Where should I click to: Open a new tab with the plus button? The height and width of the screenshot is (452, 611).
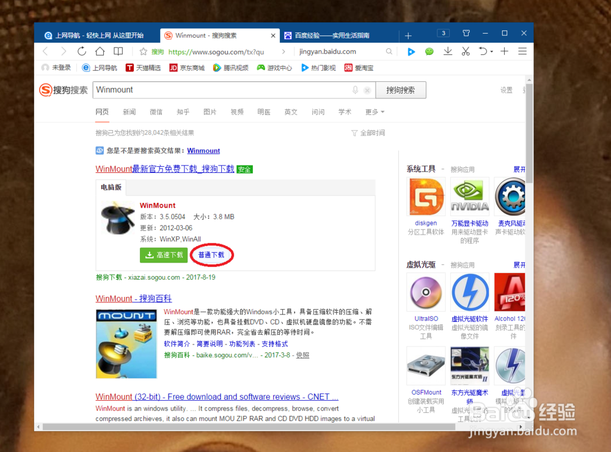[408, 36]
